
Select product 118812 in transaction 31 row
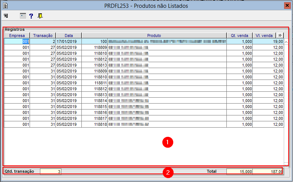(x=95, y=89)
